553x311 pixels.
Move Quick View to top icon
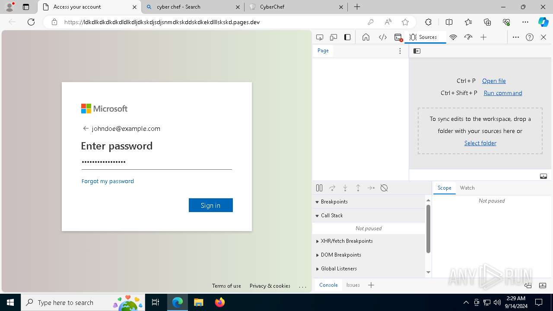(x=528, y=285)
